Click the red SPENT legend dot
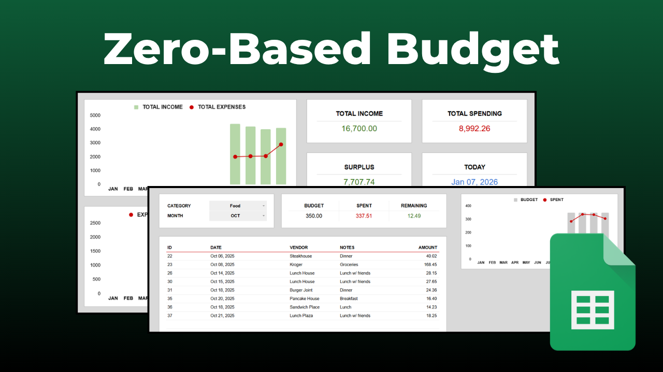The width and height of the screenshot is (663, 372). click(545, 199)
